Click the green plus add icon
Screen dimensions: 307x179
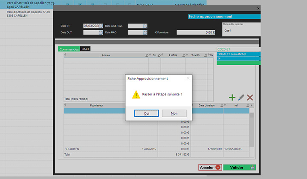coord(232,98)
